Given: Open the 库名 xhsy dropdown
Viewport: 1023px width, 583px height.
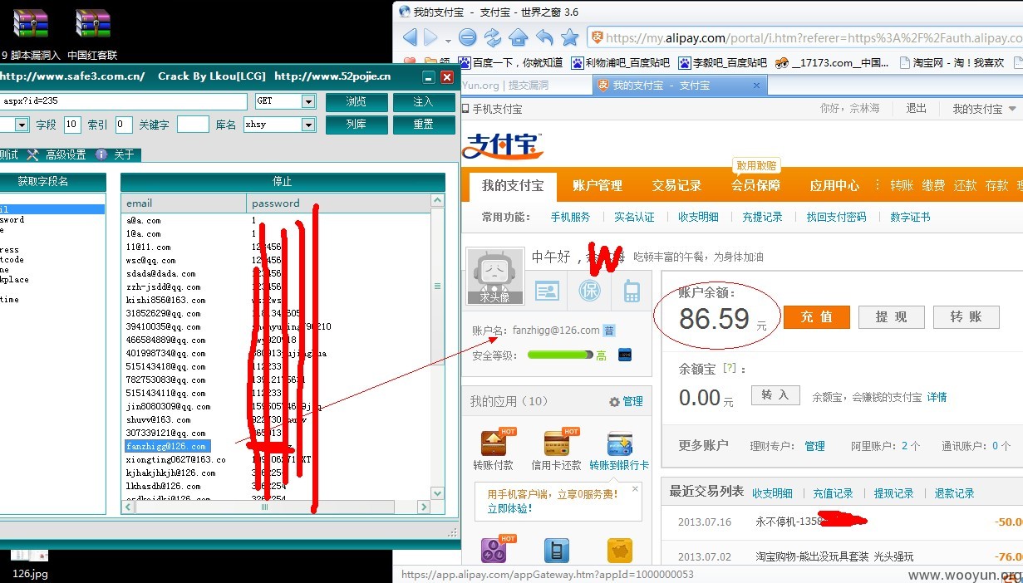Looking at the screenshot, I should coord(308,125).
